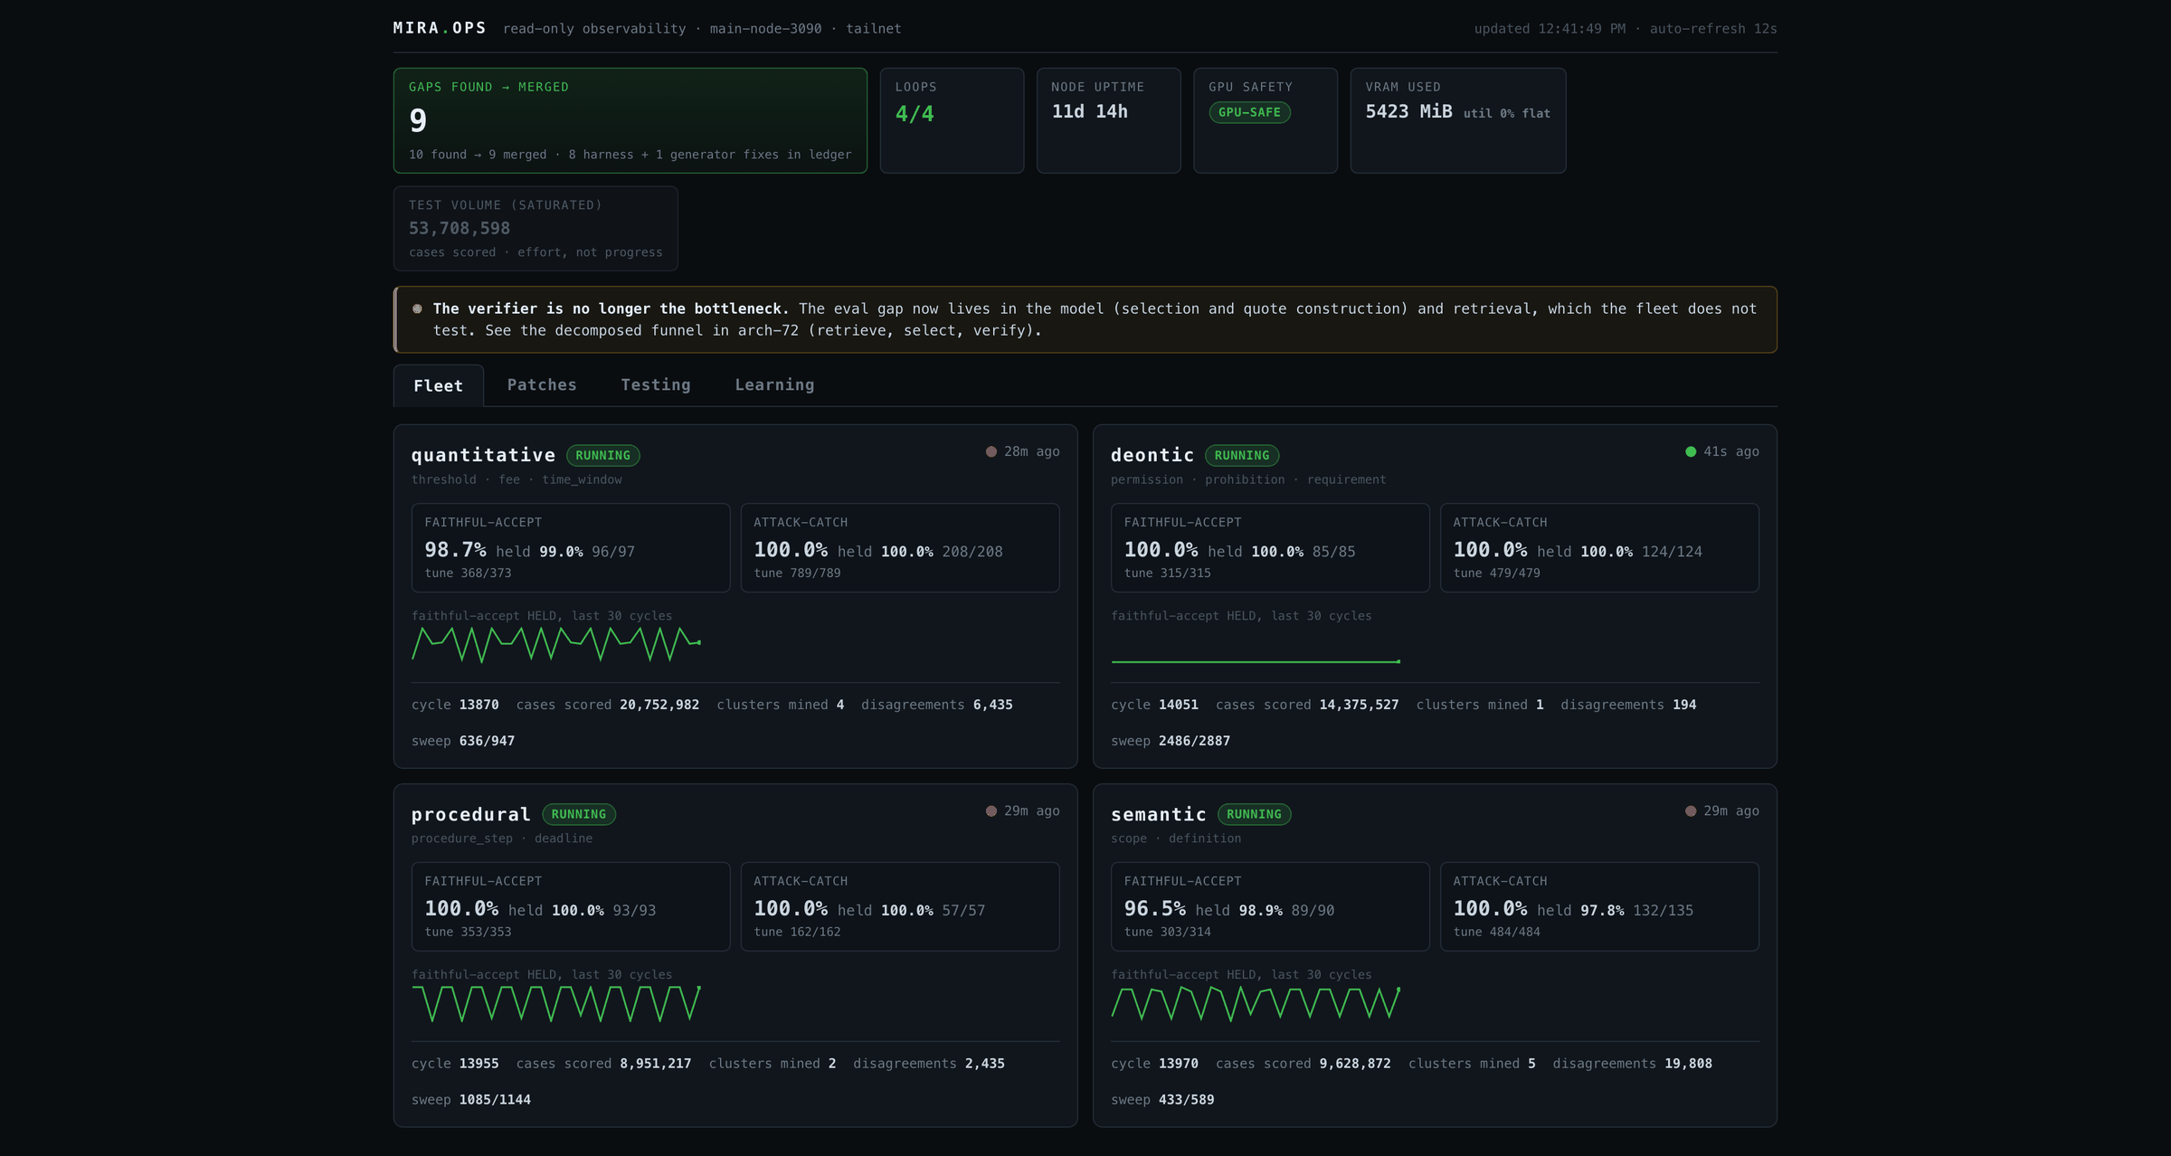This screenshot has height=1156, width=2171.
Task: Click the verifier bottleneck banner text
Action: click(x=1095, y=319)
